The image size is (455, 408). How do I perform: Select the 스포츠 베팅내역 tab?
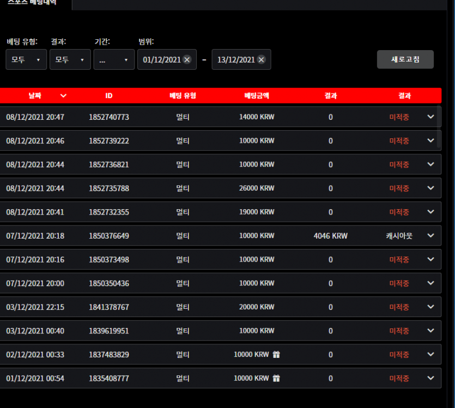[x=32, y=2]
